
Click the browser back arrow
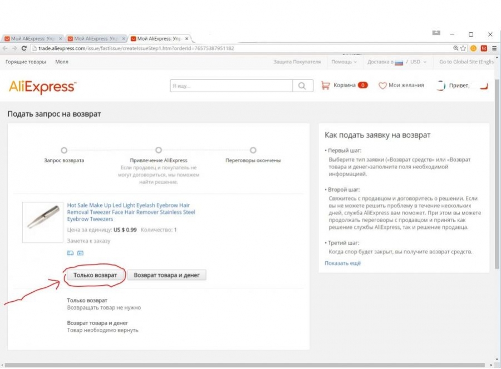coord(5,48)
